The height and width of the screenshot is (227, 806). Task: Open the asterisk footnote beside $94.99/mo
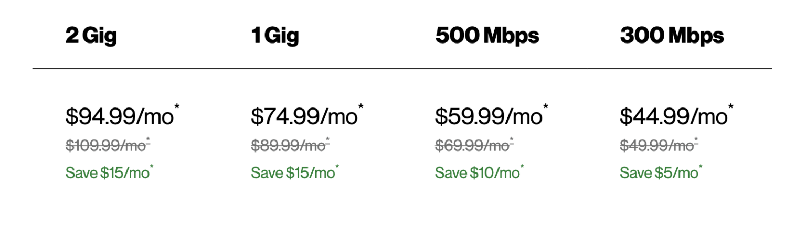click(177, 108)
